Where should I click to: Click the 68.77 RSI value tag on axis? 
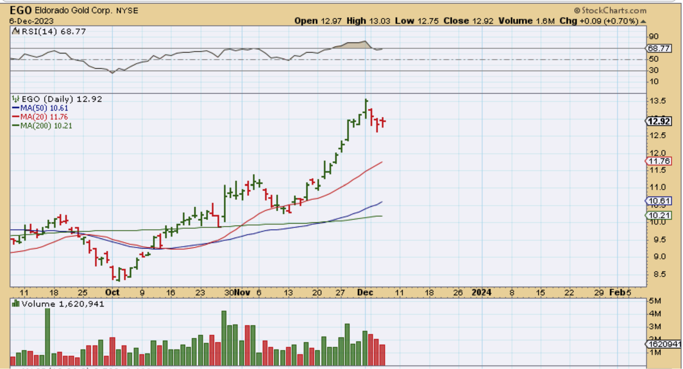click(659, 48)
